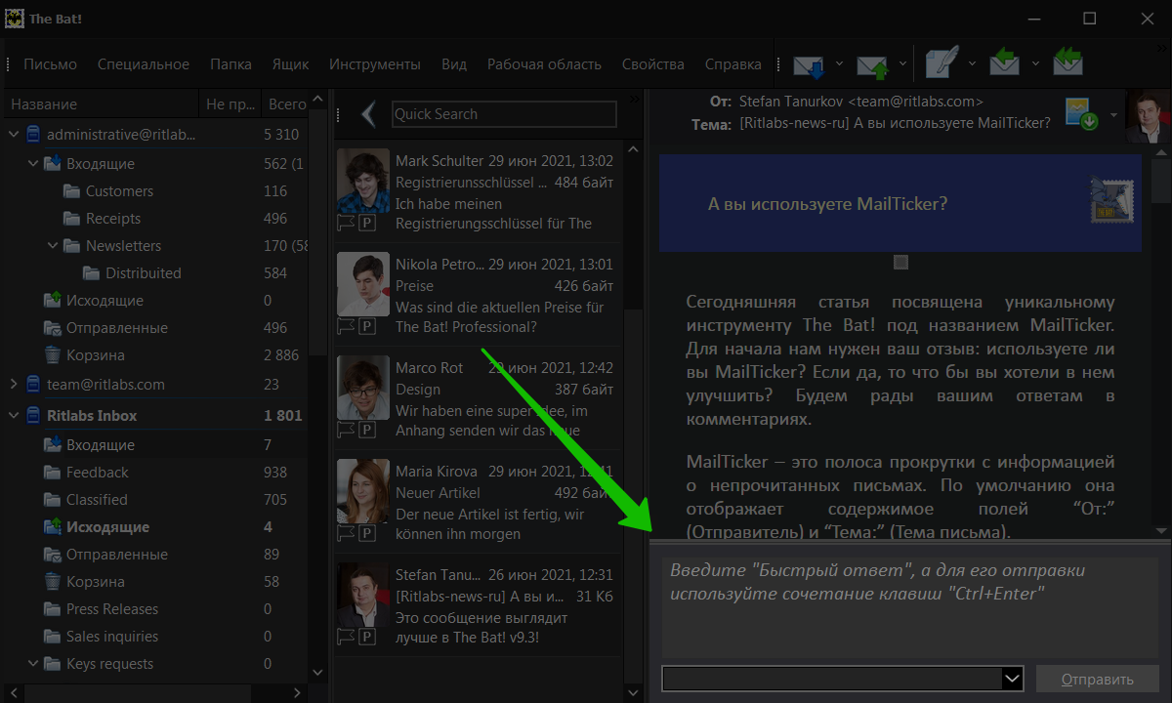Toggle the P park mark on Marco Rot's message
This screenshot has width=1172, height=703.
[367, 430]
